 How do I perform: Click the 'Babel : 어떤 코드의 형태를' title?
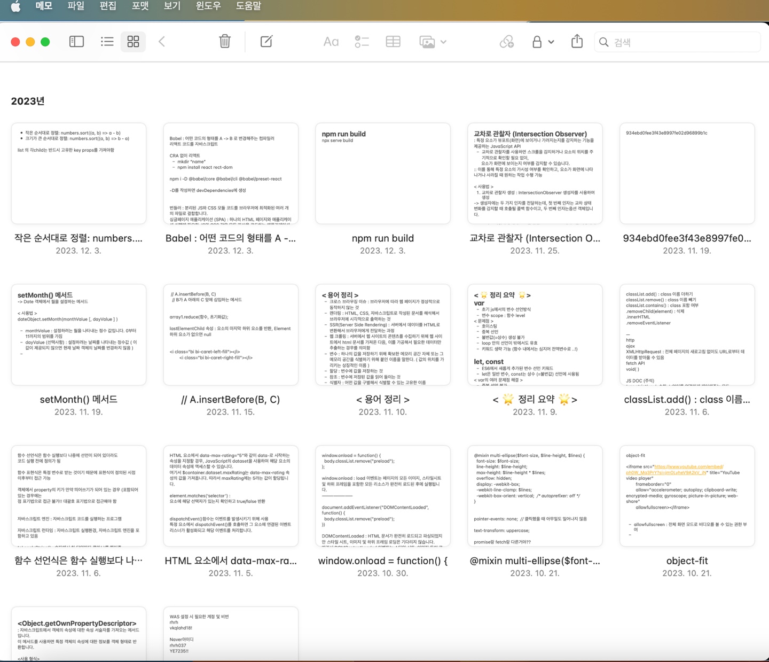point(231,238)
